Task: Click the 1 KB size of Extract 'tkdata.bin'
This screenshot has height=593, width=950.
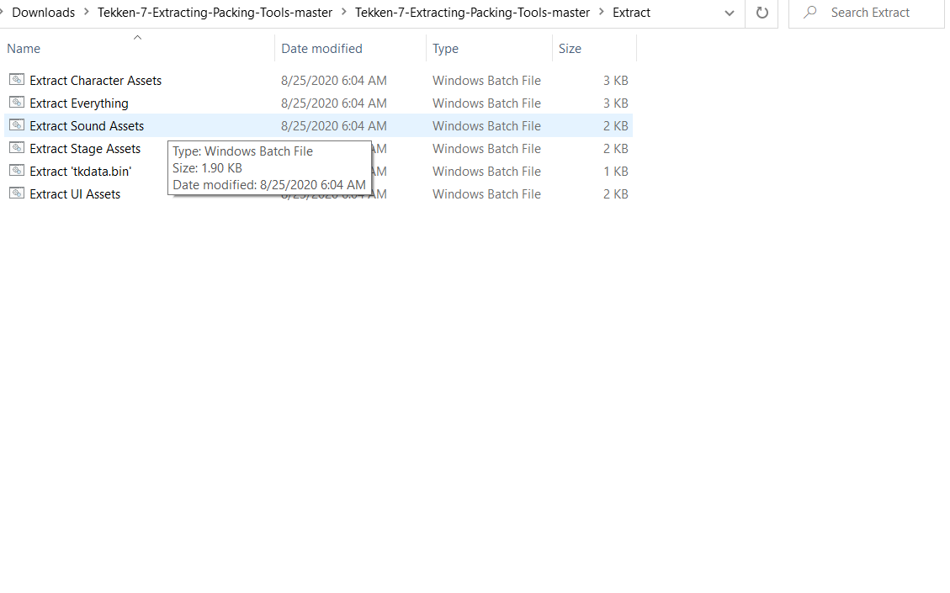Action: click(616, 172)
